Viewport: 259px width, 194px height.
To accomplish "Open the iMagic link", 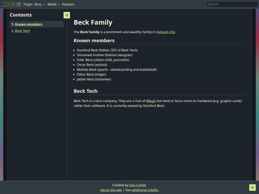I will coord(151,101).
